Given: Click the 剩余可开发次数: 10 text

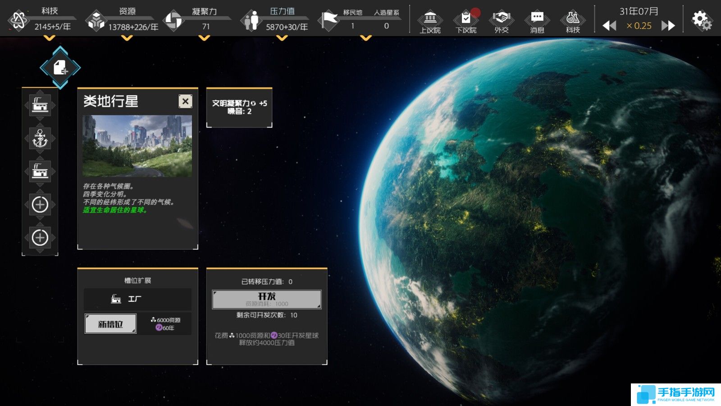Looking at the screenshot, I should click(267, 315).
